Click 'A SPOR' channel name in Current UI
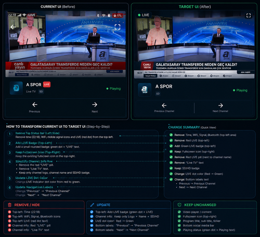Viewport: 260px width, 237px height. point(34,85)
